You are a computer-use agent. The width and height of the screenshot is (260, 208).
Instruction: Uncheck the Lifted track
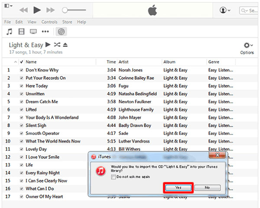pyautogui.click(x=21, y=110)
